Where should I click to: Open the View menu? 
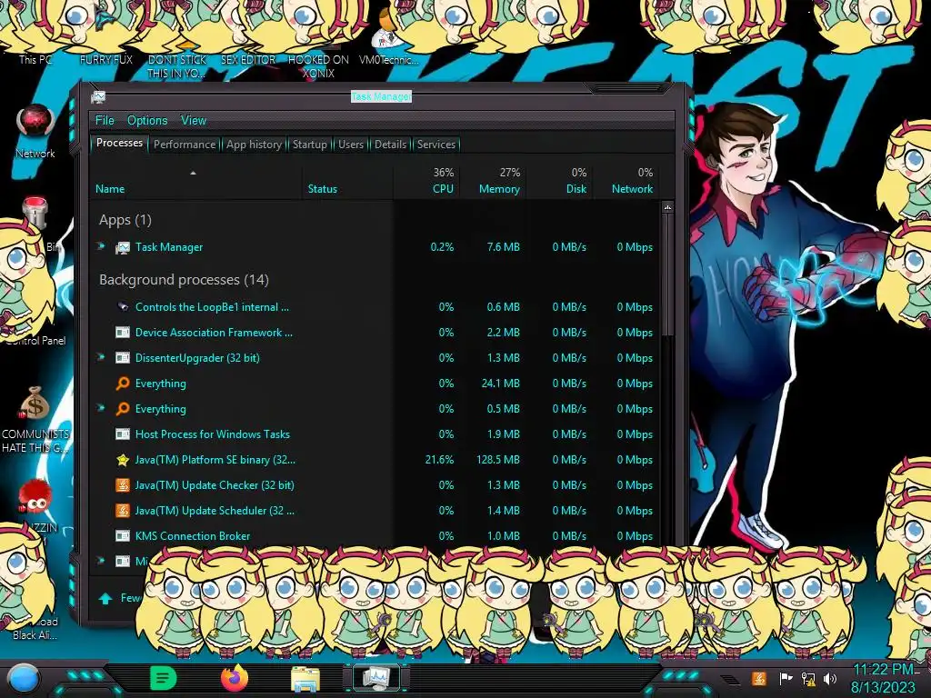[x=194, y=121]
